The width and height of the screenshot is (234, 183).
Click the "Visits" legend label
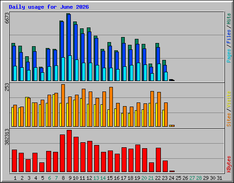point(229,100)
